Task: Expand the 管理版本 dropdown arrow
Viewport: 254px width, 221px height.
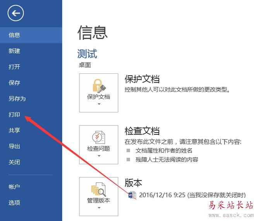Action: tap(99, 208)
